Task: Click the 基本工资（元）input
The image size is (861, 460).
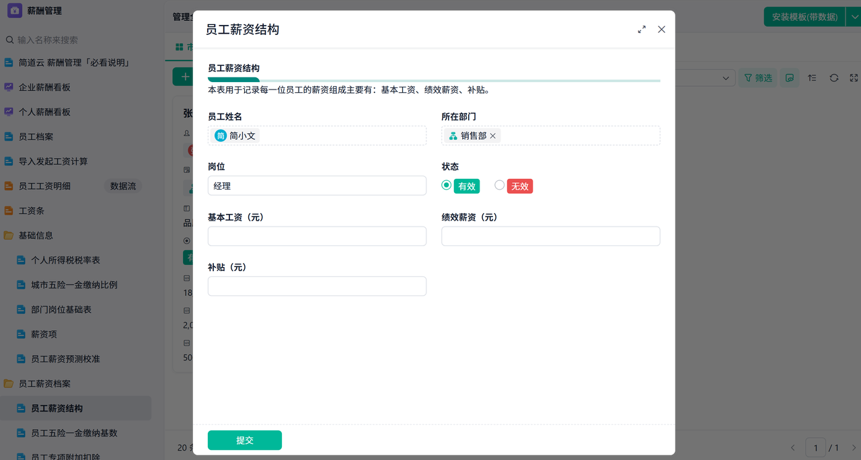Action: tap(317, 236)
